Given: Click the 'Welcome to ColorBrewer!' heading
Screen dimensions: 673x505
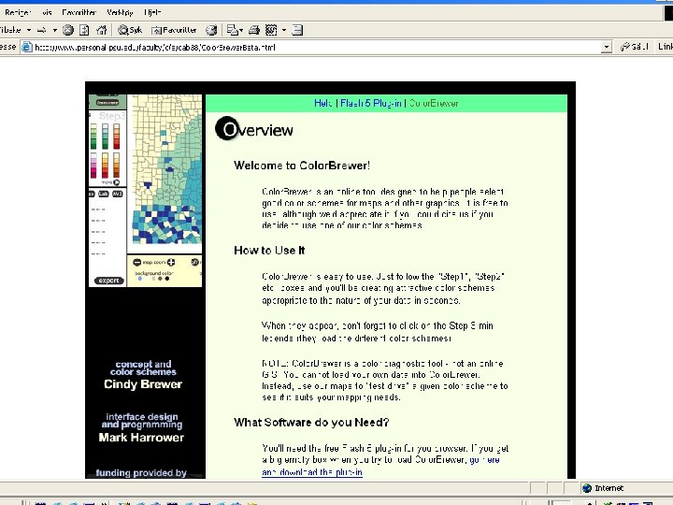Looking at the screenshot, I should (x=302, y=166).
